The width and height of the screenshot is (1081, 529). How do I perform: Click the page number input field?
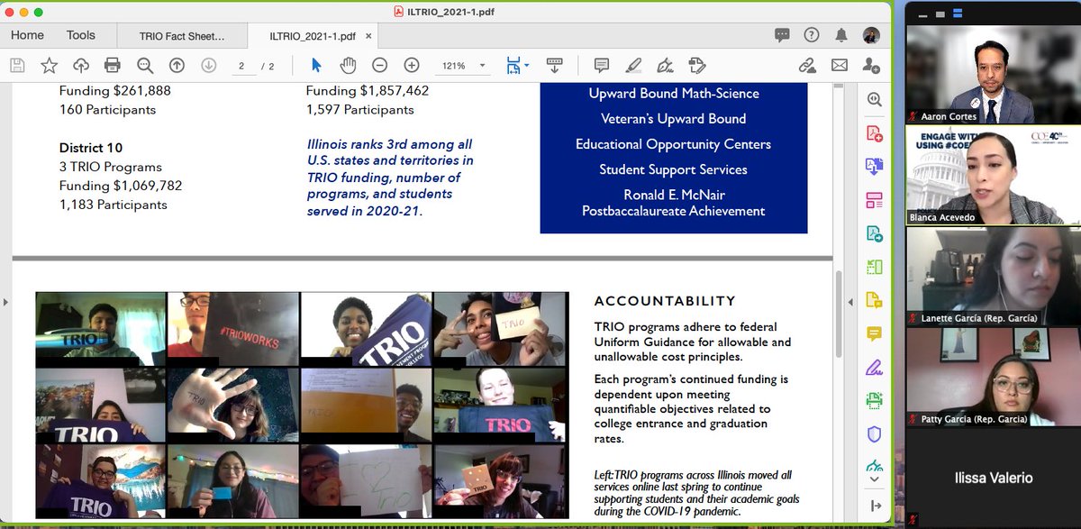pos(241,66)
